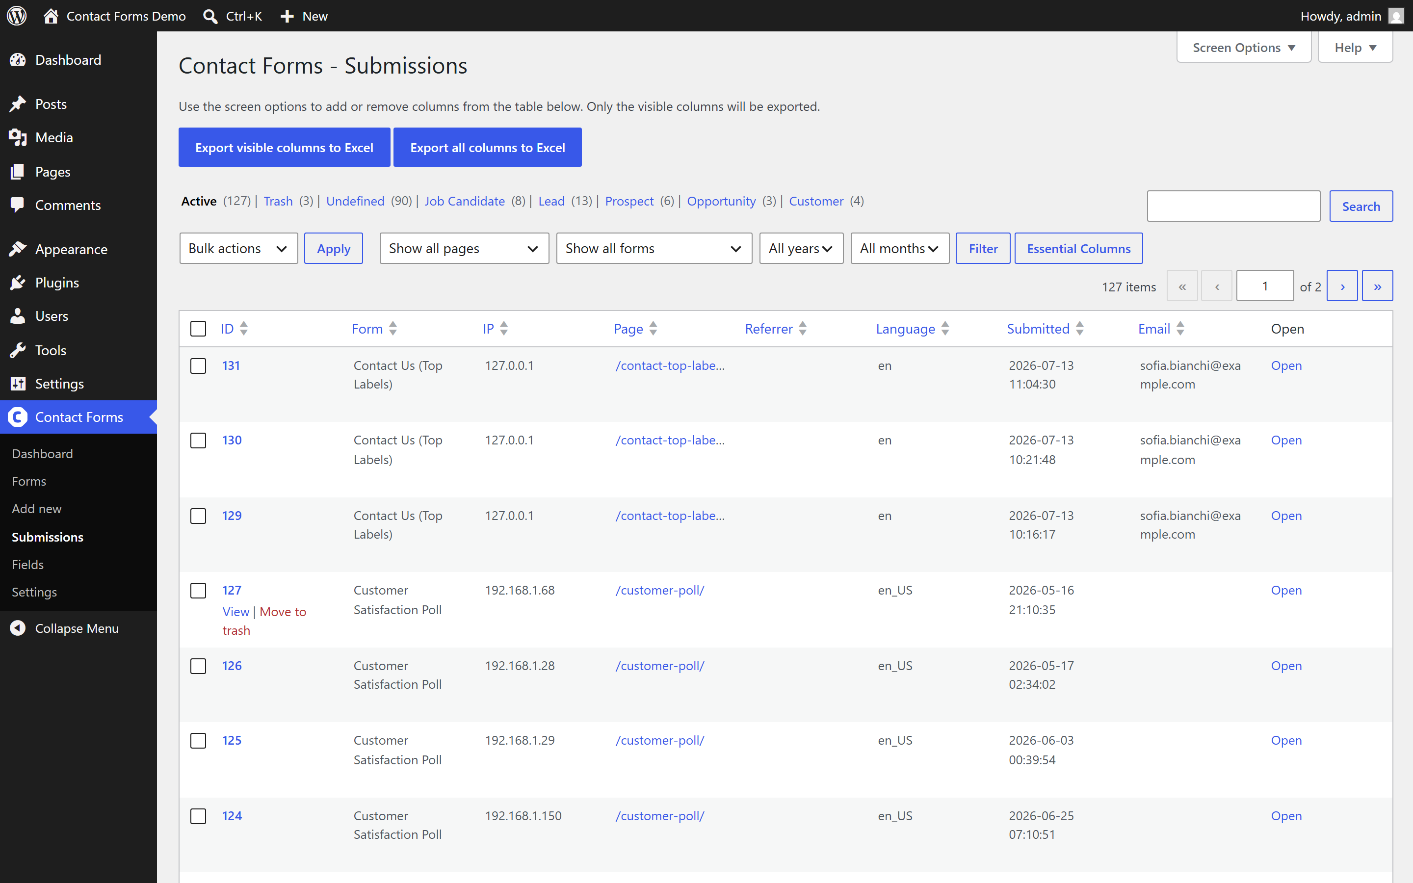Open the Show all pages dropdown
The image size is (1413, 883).
(464, 248)
